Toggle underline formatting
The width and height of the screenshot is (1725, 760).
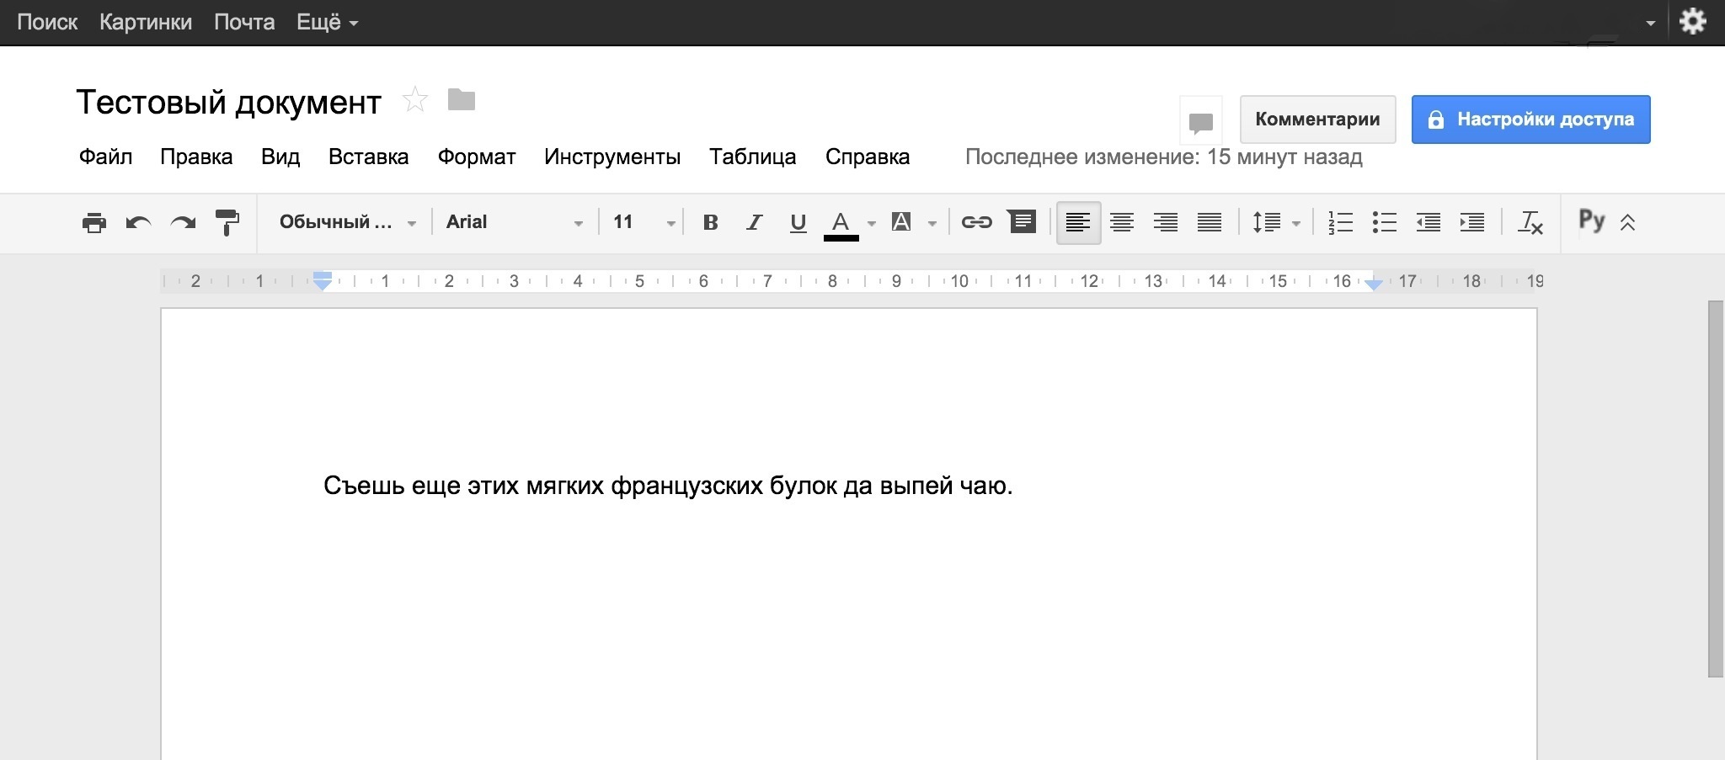click(798, 222)
